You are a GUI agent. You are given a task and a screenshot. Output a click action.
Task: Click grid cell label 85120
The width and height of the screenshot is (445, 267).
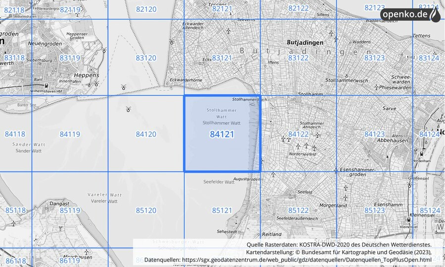coord(146,211)
